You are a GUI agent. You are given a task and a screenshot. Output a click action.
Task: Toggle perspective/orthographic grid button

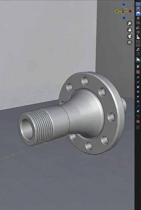tap(130, 42)
